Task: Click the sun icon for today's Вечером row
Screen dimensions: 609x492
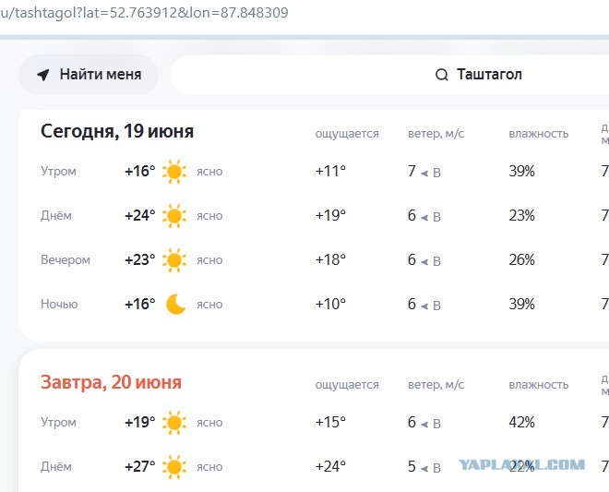Action: (x=174, y=260)
